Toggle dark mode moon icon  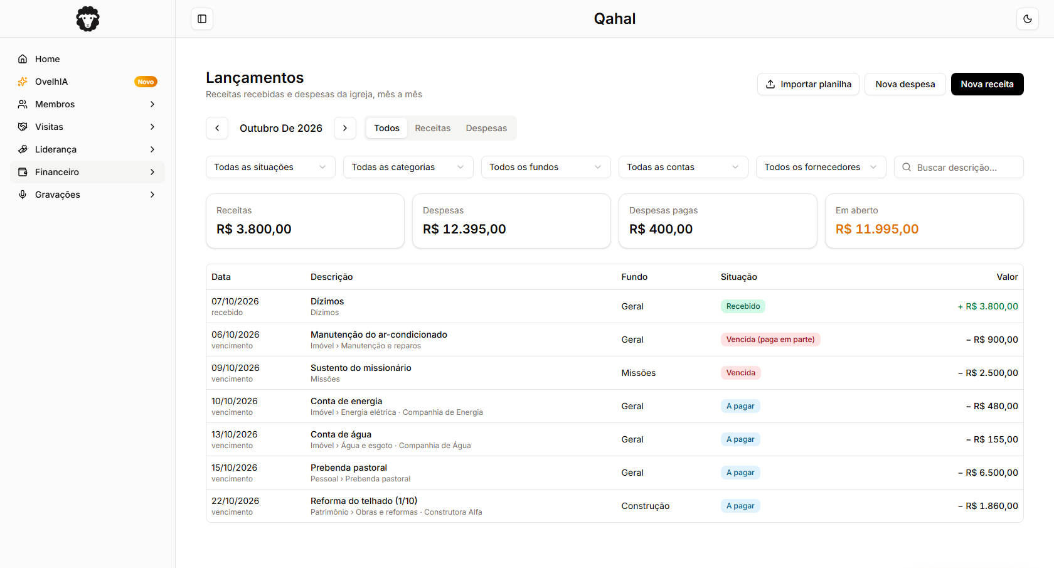(1028, 19)
